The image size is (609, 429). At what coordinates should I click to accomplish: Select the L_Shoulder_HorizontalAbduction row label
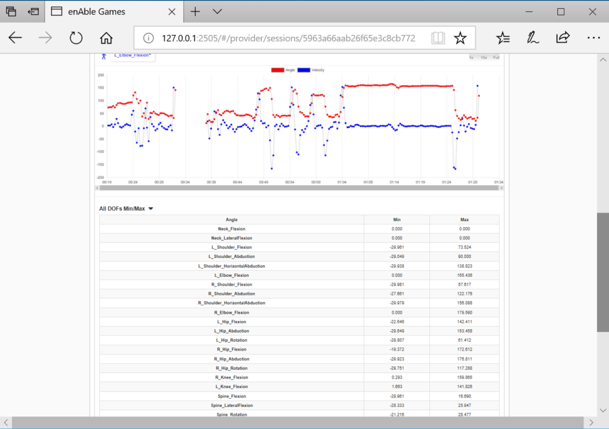pyautogui.click(x=231, y=266)
